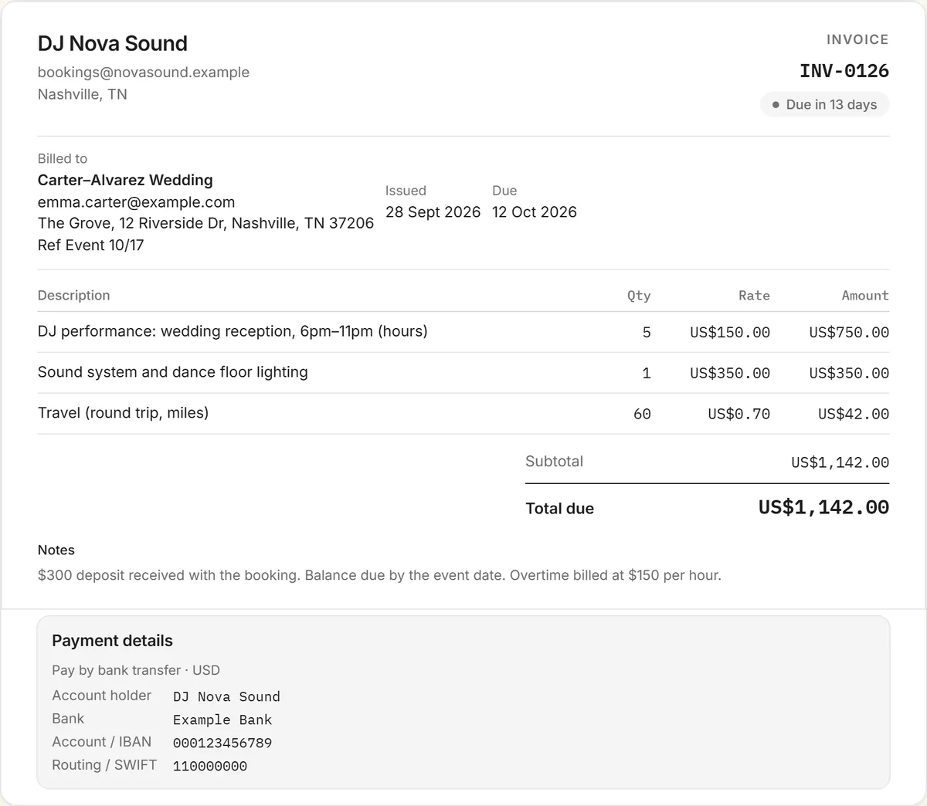Select the bank name Example Bank

(x=222, y=720)
